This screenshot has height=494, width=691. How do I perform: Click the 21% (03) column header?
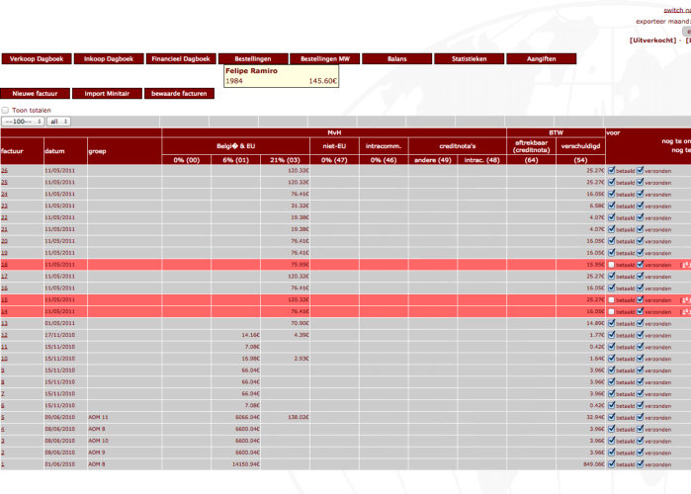[285, 160]
